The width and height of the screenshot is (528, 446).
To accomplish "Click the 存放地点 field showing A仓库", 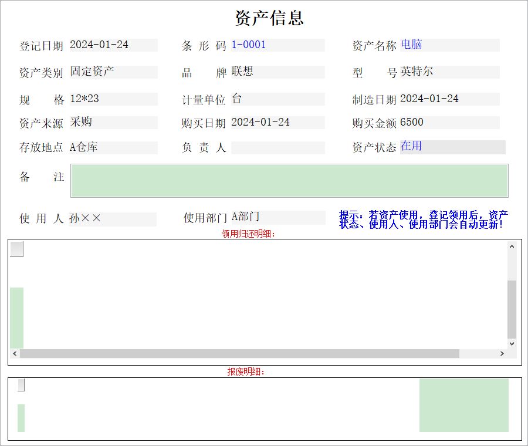I will tap(113, 147).
